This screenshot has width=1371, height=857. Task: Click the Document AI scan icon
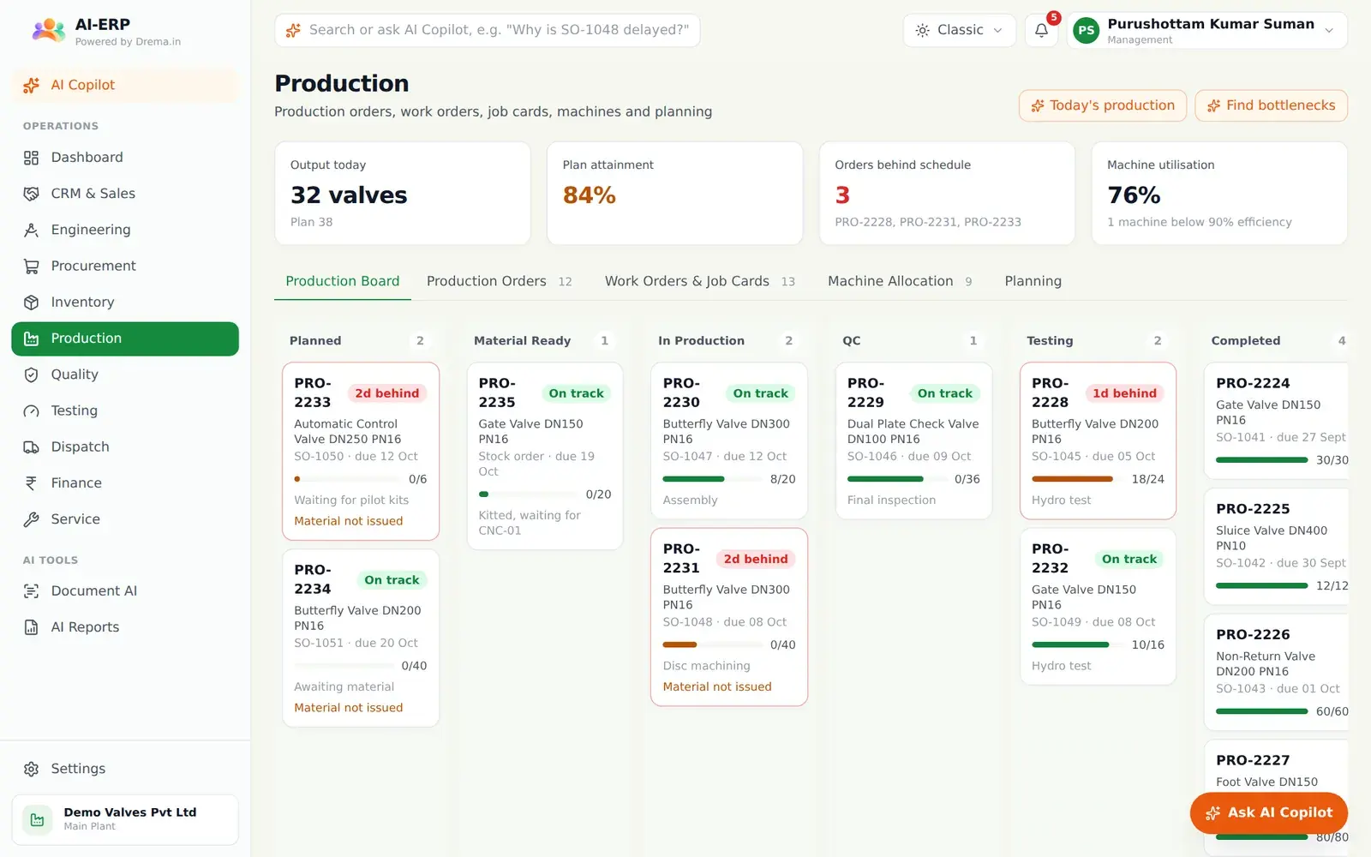pos(32,591)
